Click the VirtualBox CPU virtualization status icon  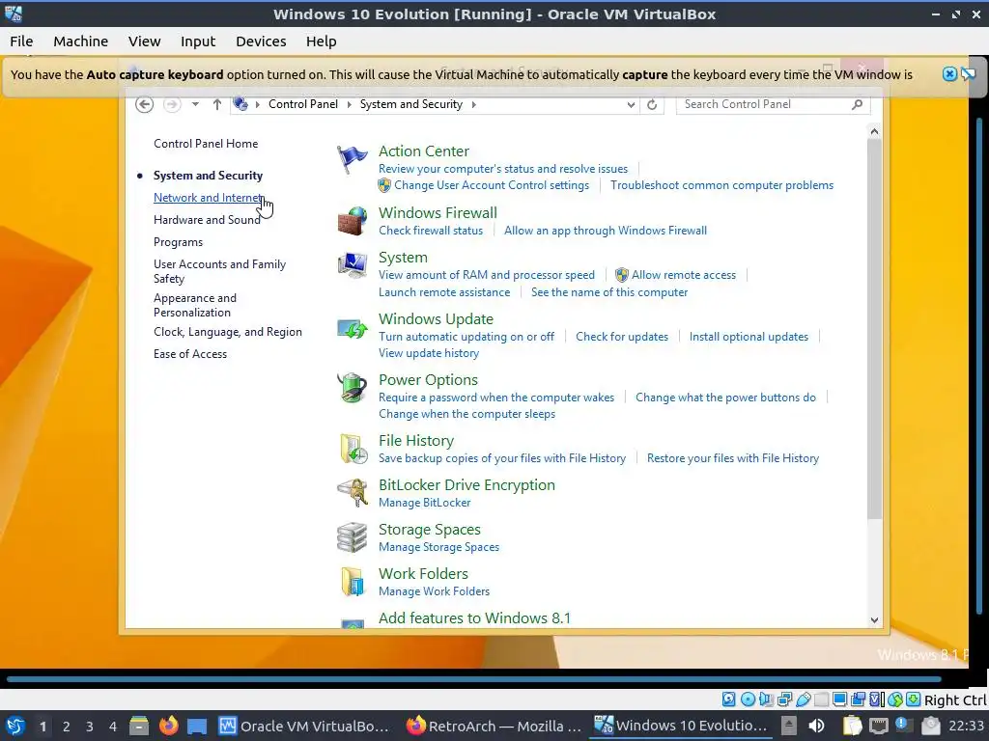877,699
